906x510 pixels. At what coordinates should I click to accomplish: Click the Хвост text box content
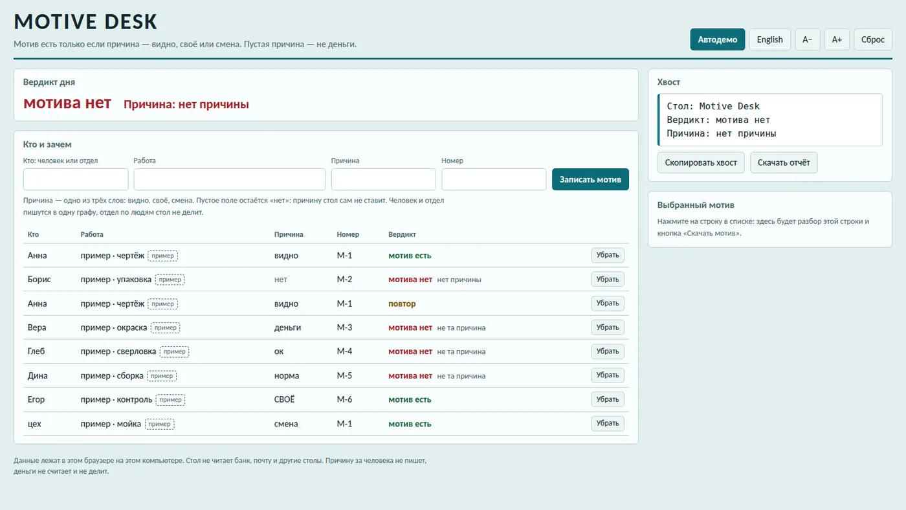pos(769,120)
